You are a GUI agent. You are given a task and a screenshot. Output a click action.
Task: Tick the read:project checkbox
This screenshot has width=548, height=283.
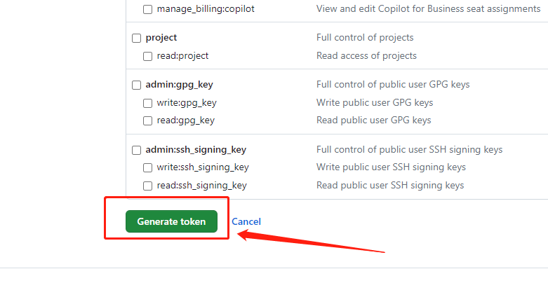point(148,56)
